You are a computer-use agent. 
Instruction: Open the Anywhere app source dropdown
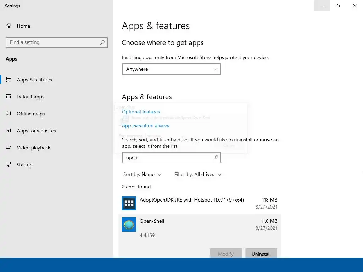(172, 69)
